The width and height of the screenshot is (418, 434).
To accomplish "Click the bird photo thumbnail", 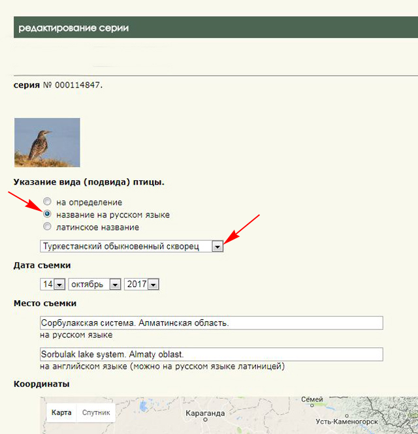I will pyautogui.click(x=47, y=142).
